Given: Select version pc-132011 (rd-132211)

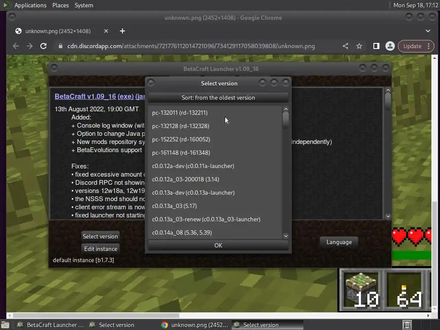Looking at the screenshot, I should coord(215,113).
